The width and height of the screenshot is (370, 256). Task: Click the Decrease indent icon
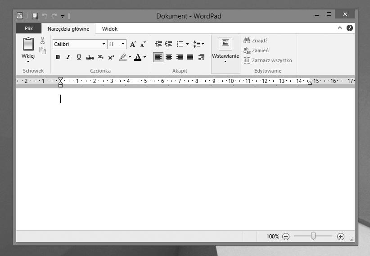[x=158, y=44]
